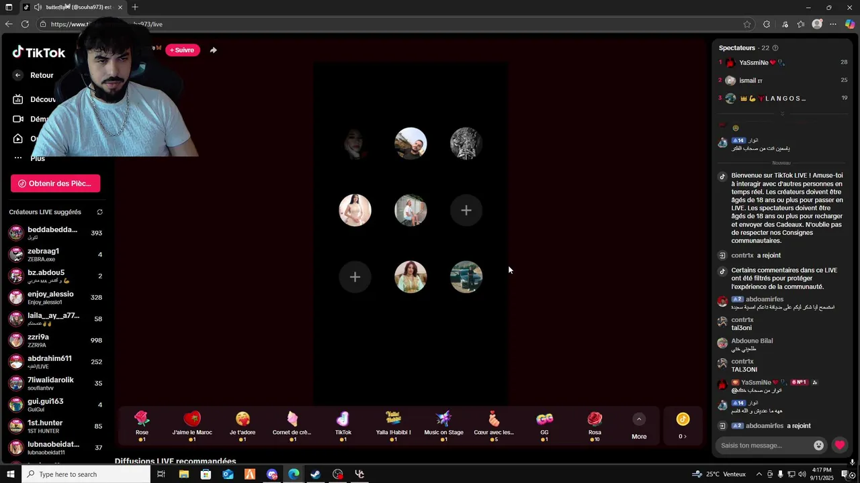Open File Explorer from taskbar

[x=183, y=474]
